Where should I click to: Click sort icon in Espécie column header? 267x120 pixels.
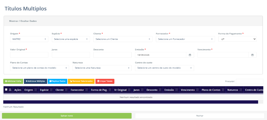click(51, 90)
